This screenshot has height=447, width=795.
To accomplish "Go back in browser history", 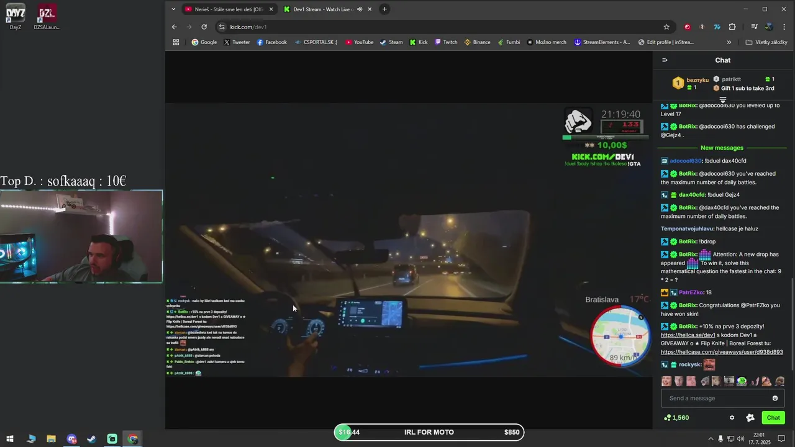I will click(175, 27).
